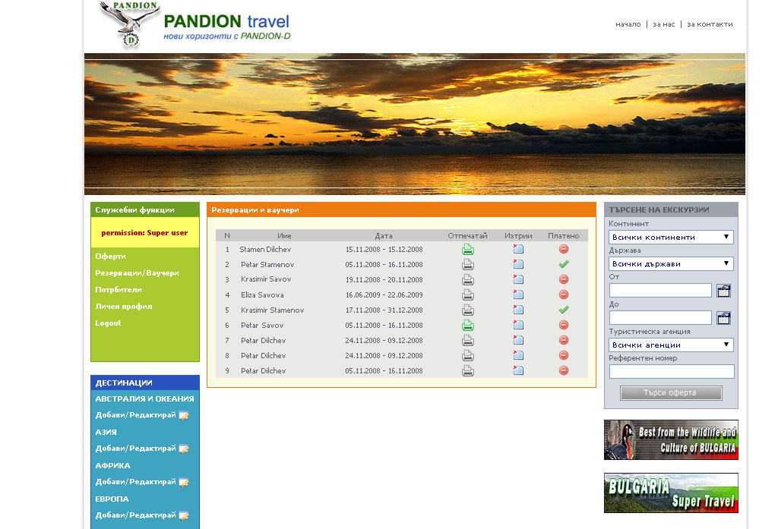778x529 pixels.
Task: Click edit icon next to Азия Добави/Редактирай
Action: point(184,449)
